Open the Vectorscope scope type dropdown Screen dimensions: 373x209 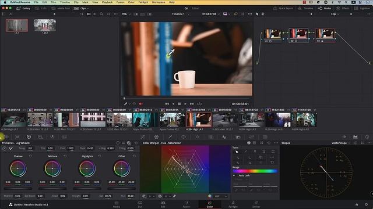click(x=340, y=143)
